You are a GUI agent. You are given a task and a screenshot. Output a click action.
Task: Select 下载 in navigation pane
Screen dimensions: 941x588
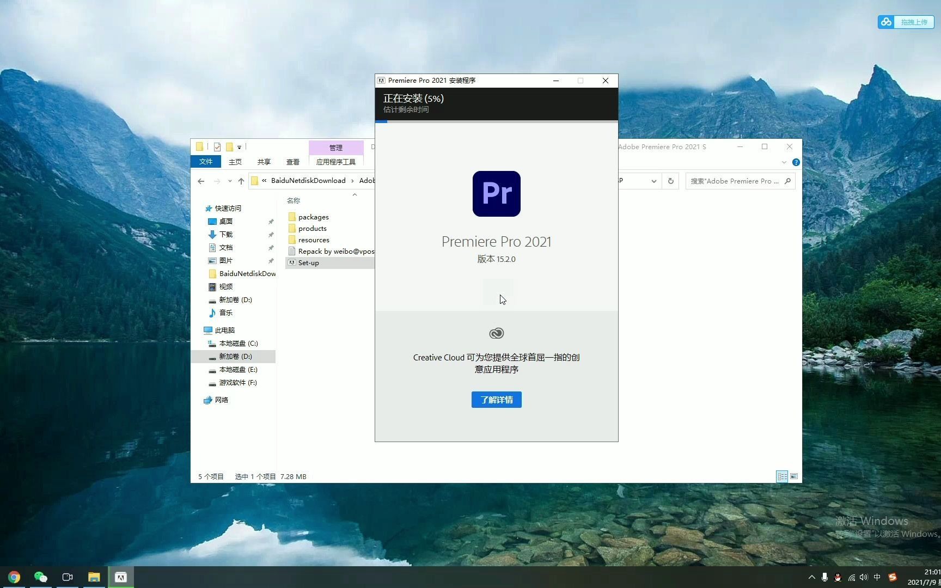tap(226, 235)
